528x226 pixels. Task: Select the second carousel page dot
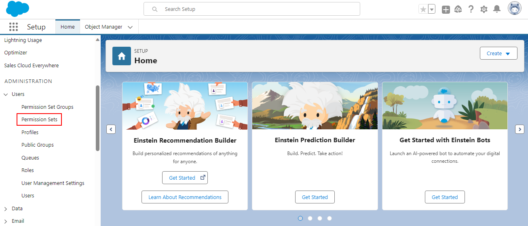pyautogui.click(x=310, y=218)
